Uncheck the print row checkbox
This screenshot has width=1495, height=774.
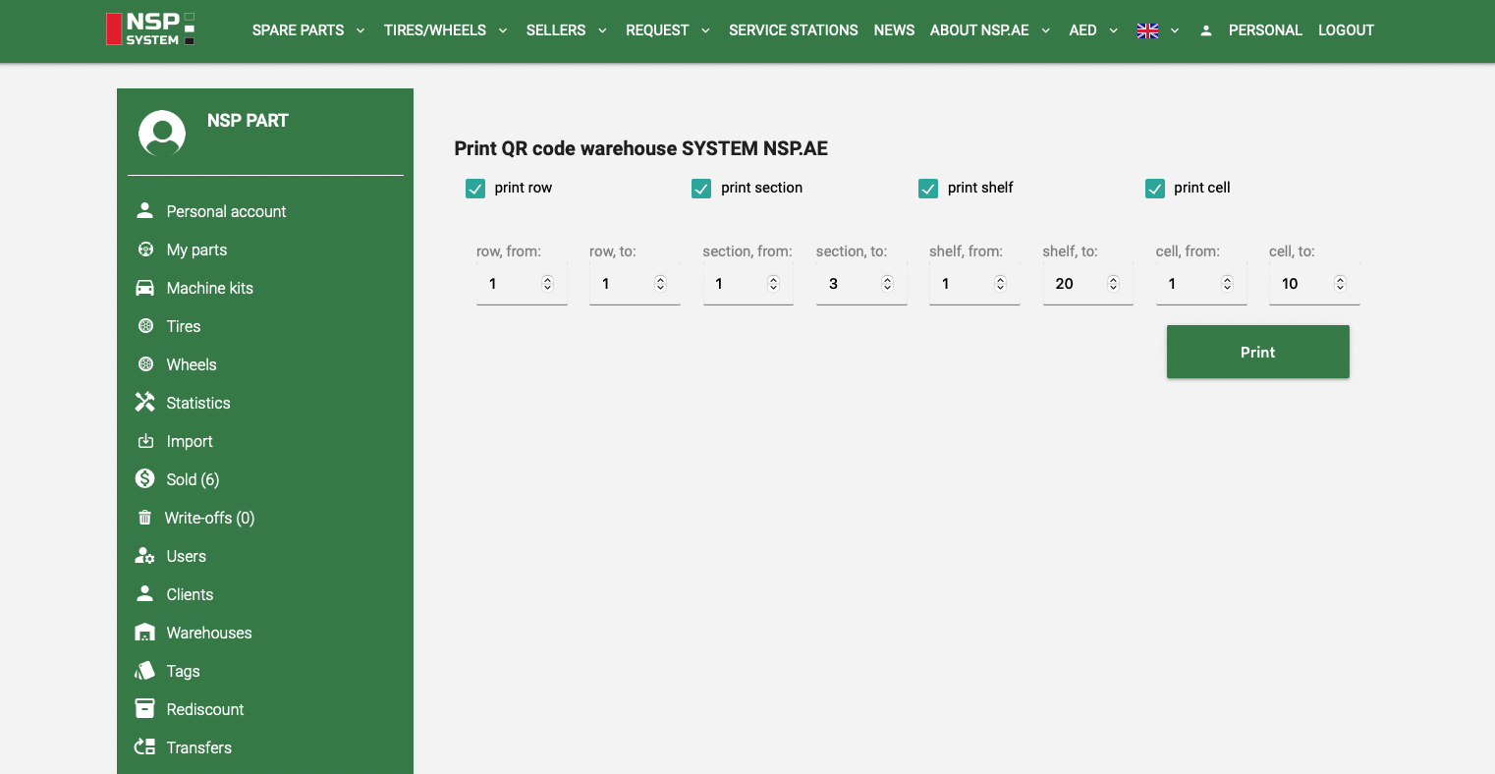[475, 189]
